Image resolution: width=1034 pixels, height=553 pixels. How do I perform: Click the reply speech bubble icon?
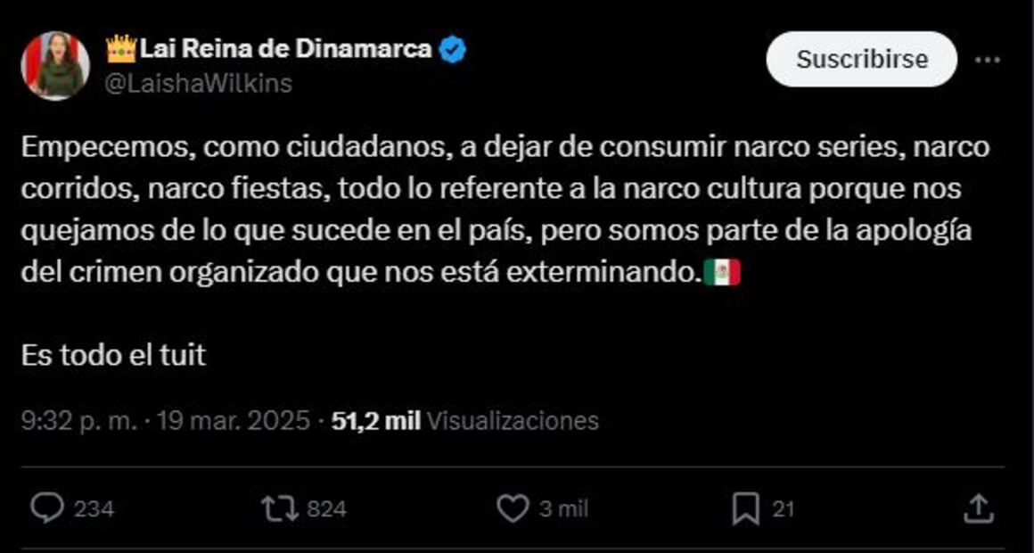[47, 508]
